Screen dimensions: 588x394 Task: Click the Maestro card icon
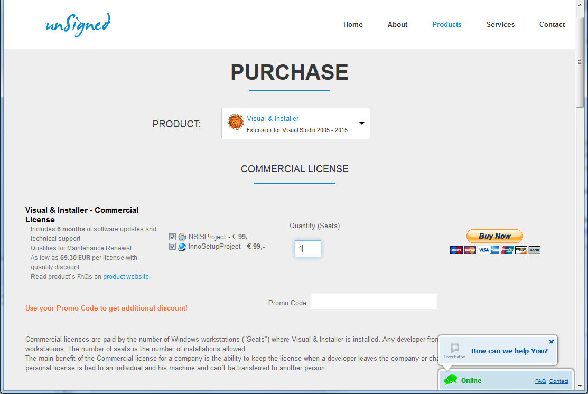pyautogui.click(x=456, y=250)
